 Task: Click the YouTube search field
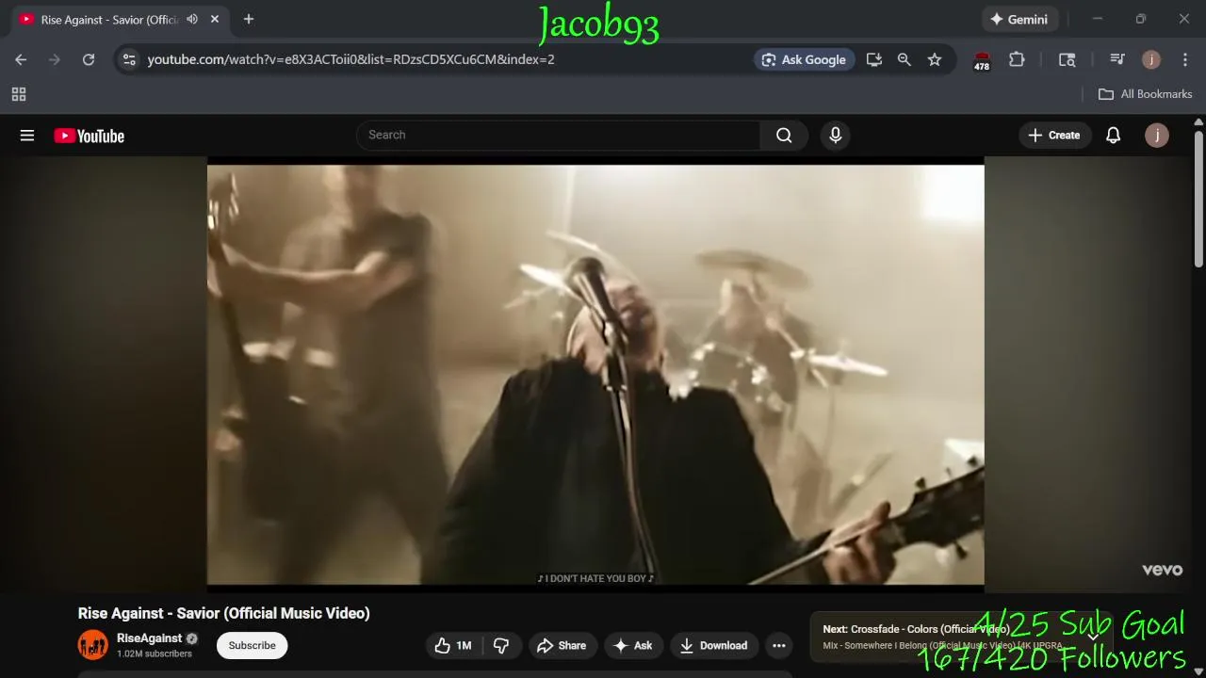(559, 135)
